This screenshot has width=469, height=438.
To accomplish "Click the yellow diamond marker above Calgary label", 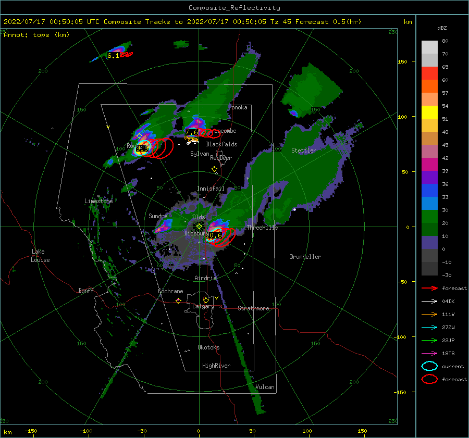I will pos(206,300).
